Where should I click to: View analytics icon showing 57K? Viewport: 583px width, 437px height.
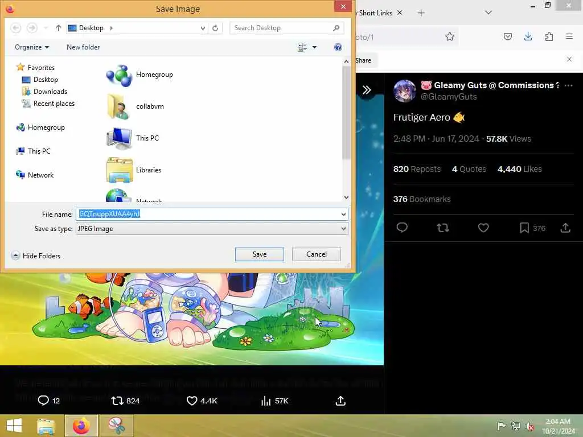point(266,401)
